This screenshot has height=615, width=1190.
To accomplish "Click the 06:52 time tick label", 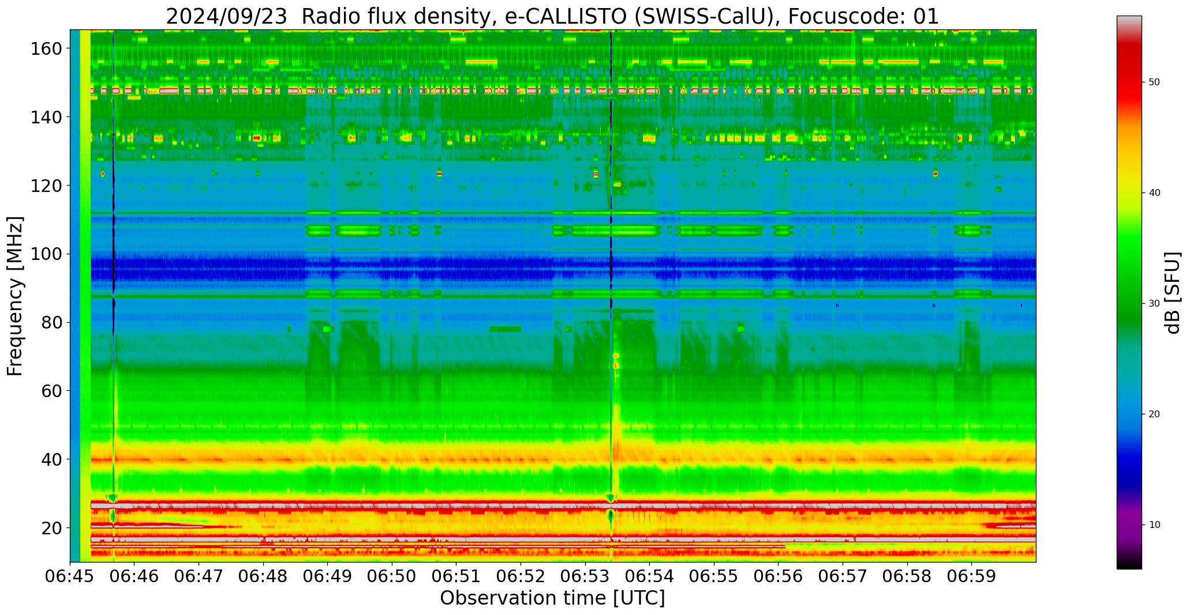I will pyautogui.click(x=521, y=576).
